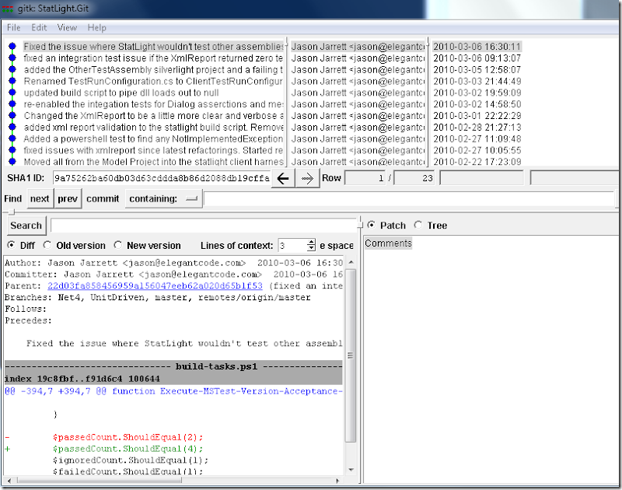Select the Diff radio button
Screen dimensions: 622x490
(x=12, y=245)
